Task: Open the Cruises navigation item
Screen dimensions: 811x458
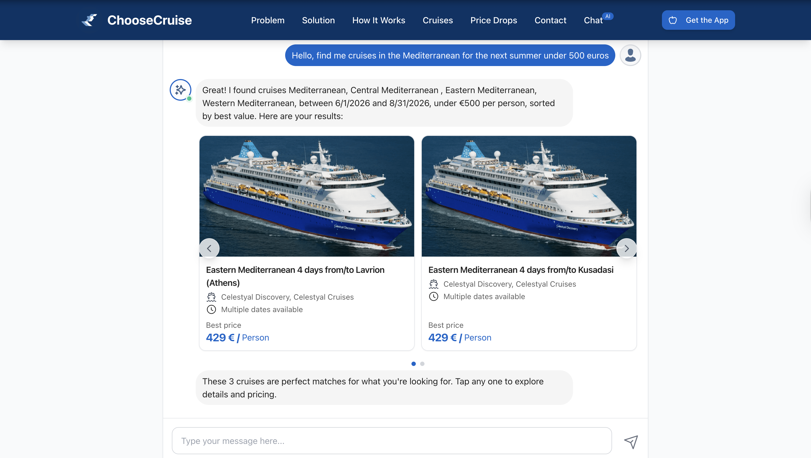Action: pos(437,21)
